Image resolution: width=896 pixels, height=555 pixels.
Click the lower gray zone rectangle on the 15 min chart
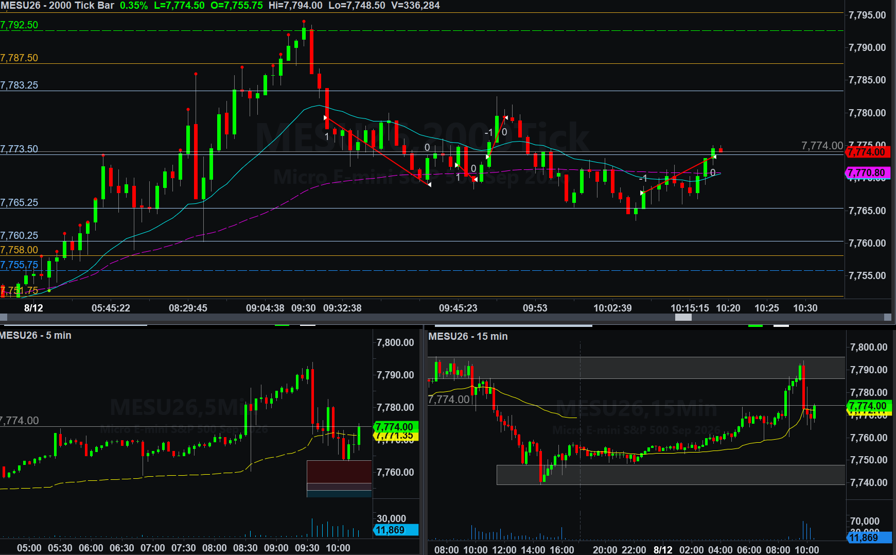click(x=671, y=475)
